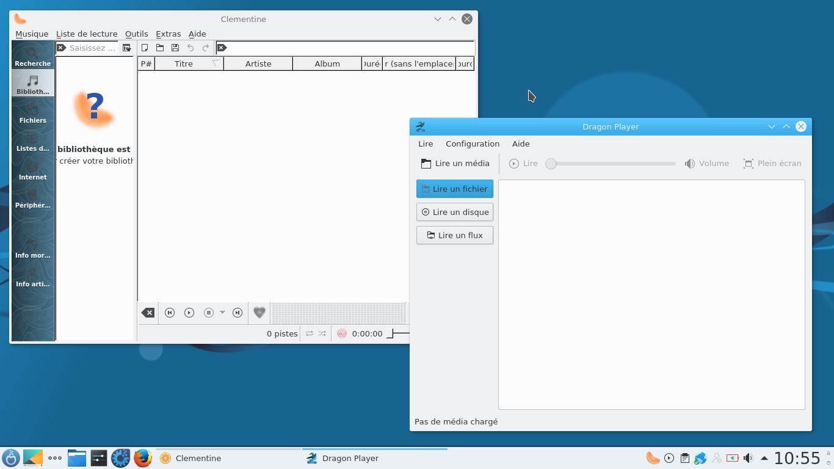Open the Firefox browser from taskbar
Screen dimensions: 834x469
tap(143, 458)
